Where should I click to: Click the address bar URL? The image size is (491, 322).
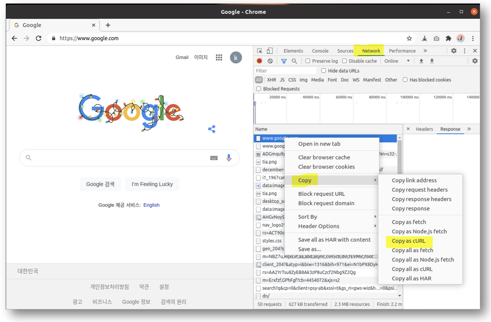pos(89,38)
